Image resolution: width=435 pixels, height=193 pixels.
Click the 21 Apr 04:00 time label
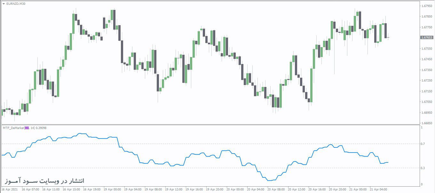click(379, 189)
